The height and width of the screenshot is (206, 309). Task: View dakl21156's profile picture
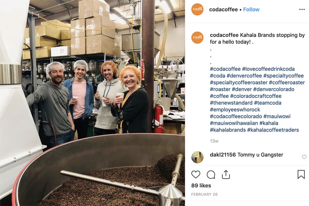[x=197, y=157]
